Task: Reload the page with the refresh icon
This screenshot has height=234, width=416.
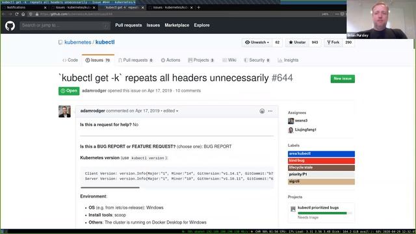Action: click(x=17, y=14)
